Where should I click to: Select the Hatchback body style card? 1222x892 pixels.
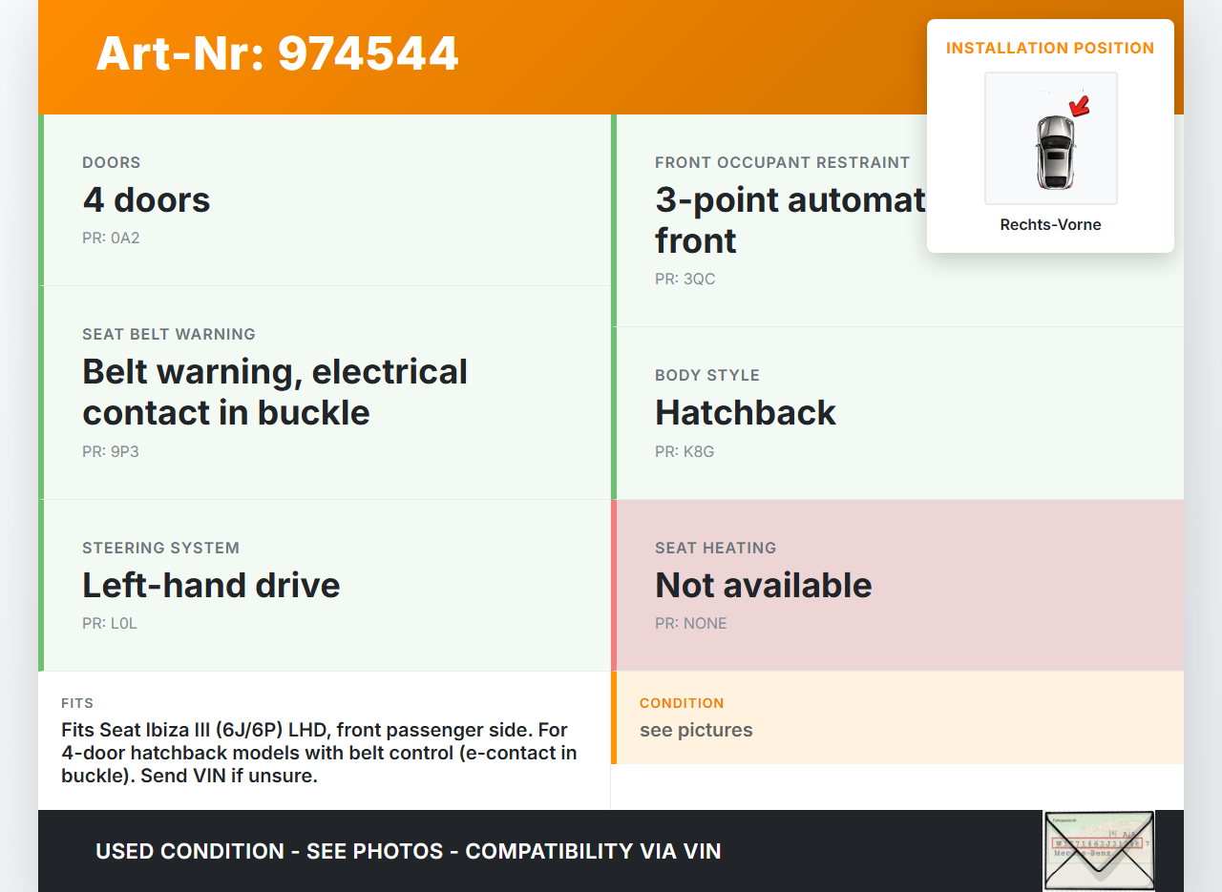[x=897, y=412]
